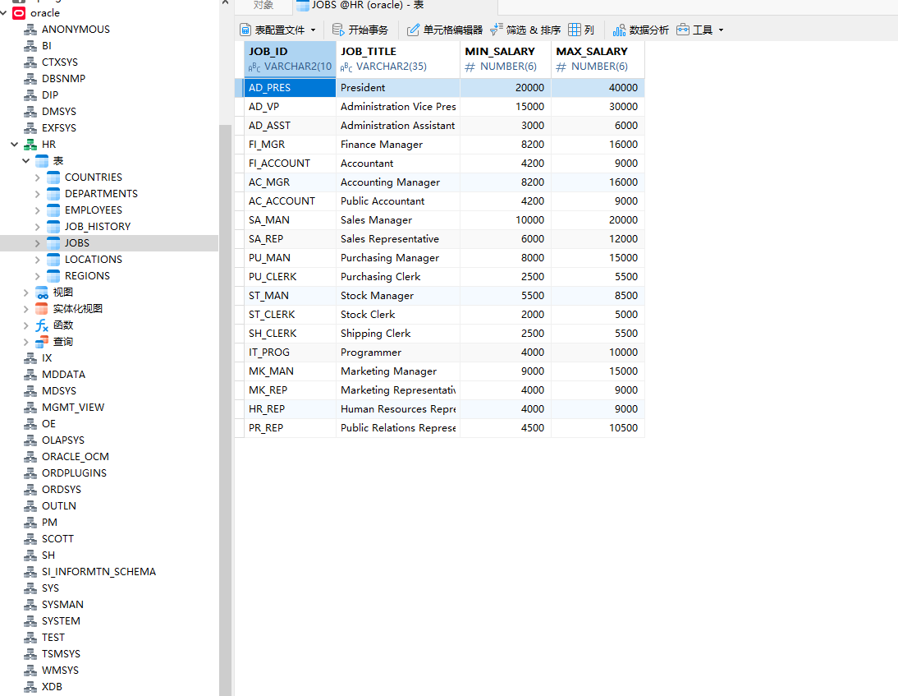Select the SYSTEM schema
This screenshot has width=898, height=696.
[61, 621]
